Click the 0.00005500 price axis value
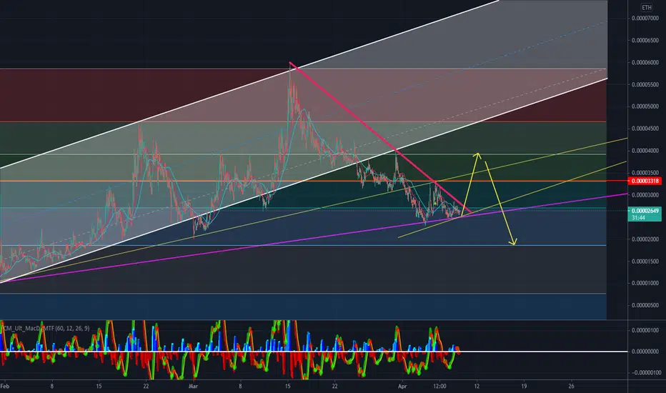The image size is (666, 393). (645, 84)
